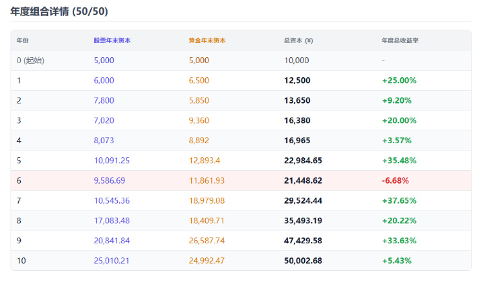This screenshot has height=283, width=479.
Task: Select gold value 8,892
Action: coord(199,140)
